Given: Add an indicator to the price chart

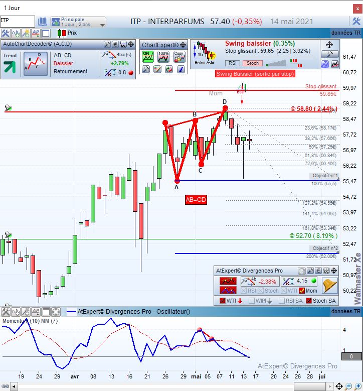Looking at the screenshot, I should coord(16,33).
